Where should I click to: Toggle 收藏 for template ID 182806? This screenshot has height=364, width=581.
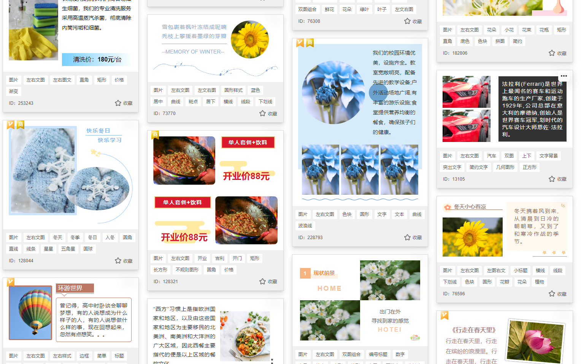click(x=552, y=53)
